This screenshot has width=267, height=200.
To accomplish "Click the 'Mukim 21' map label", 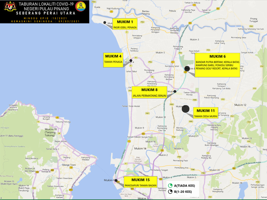I will (x=193, y=136).
